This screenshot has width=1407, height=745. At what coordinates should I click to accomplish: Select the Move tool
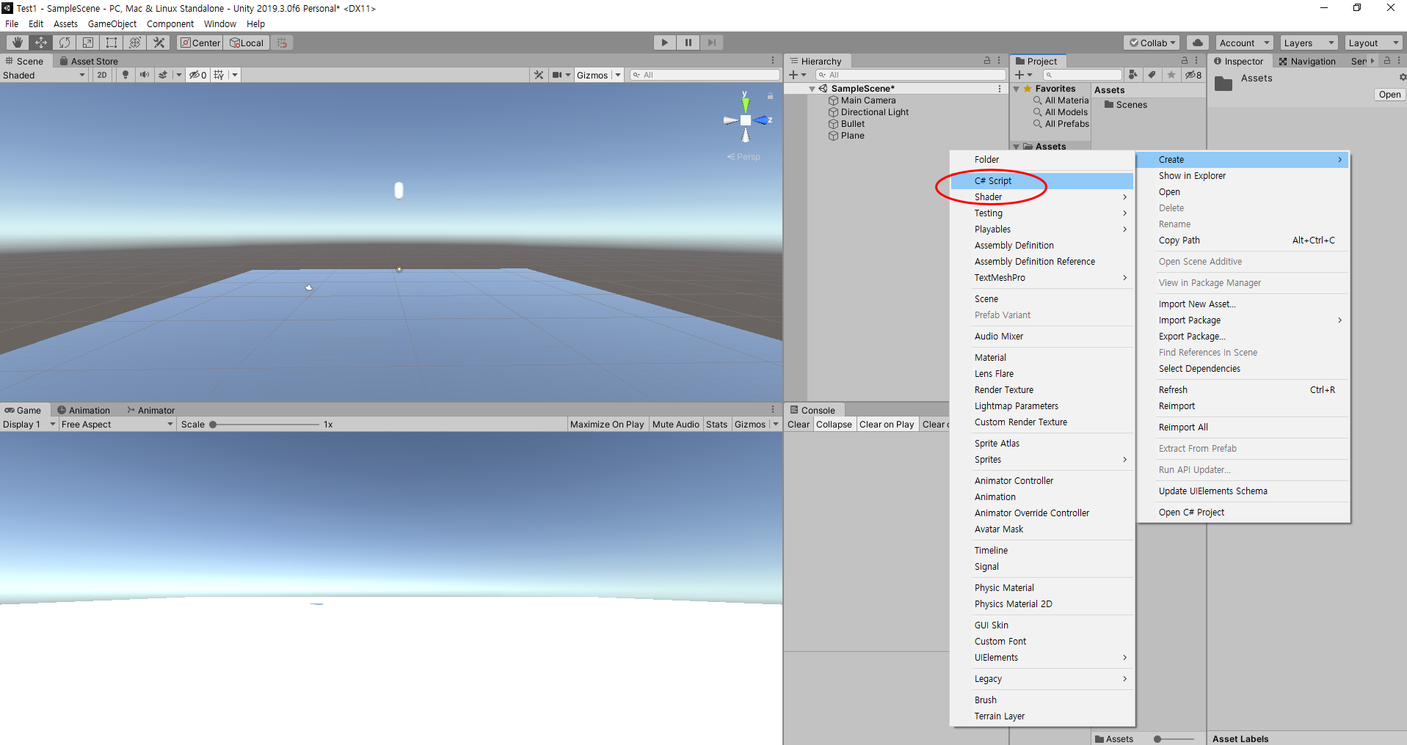[x=41, y=43]
